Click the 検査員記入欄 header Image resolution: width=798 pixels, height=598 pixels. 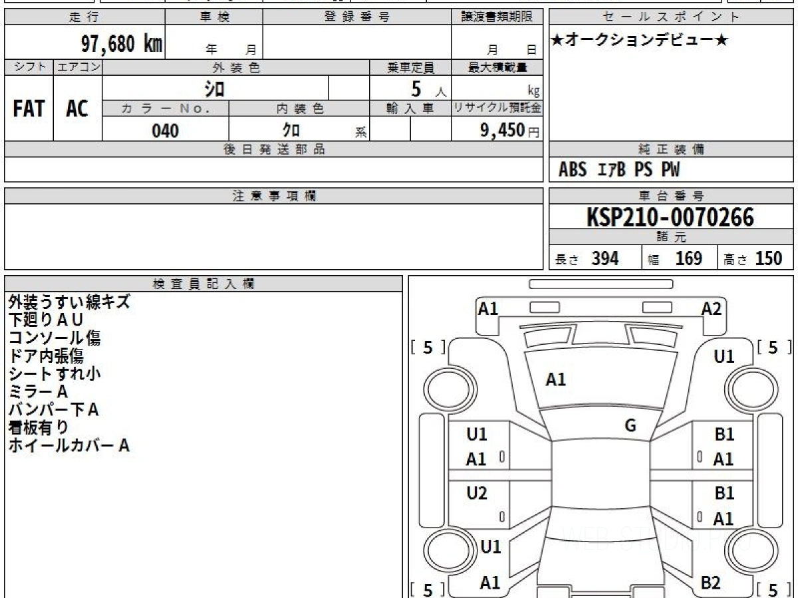[x=203, y=284]
